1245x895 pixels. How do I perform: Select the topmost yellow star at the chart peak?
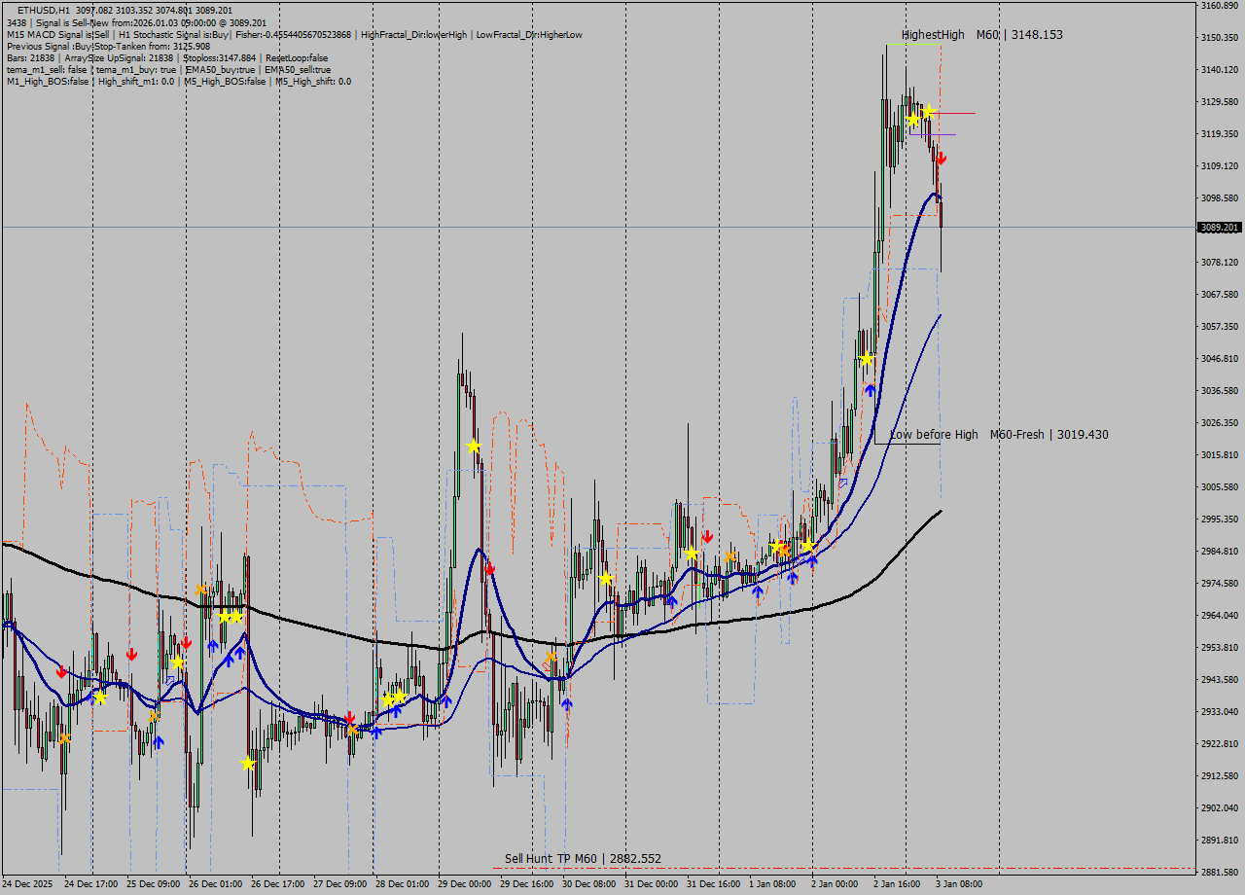(x=929, y=110)
